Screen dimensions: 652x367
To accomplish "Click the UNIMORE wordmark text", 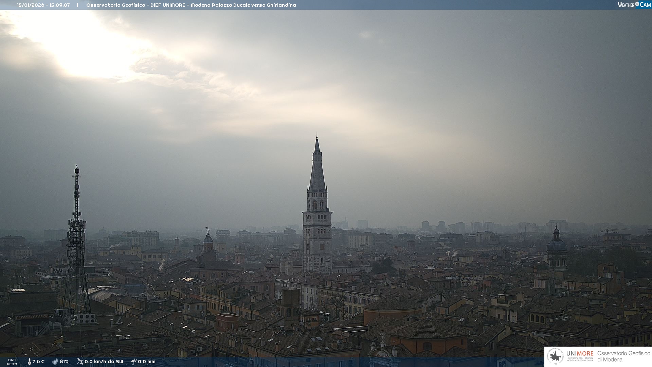I will 580,354.
